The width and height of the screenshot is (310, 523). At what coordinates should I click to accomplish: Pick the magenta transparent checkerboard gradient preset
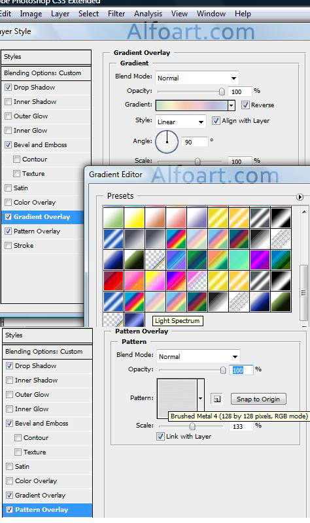[x=198, y=280]
